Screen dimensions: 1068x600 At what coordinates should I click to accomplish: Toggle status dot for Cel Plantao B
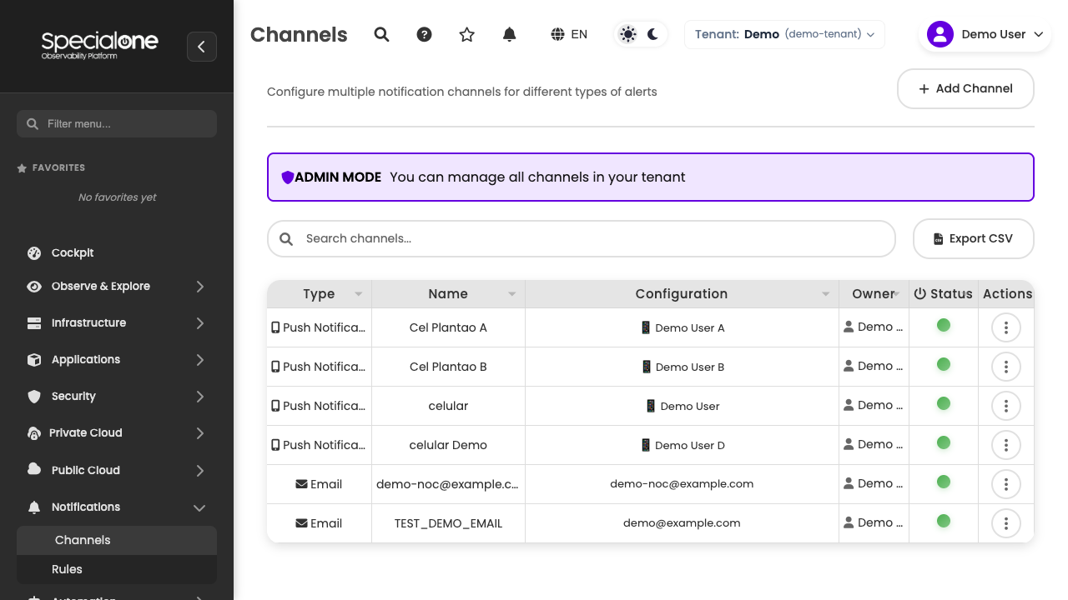pyautogui.click(x=944, y=364)
